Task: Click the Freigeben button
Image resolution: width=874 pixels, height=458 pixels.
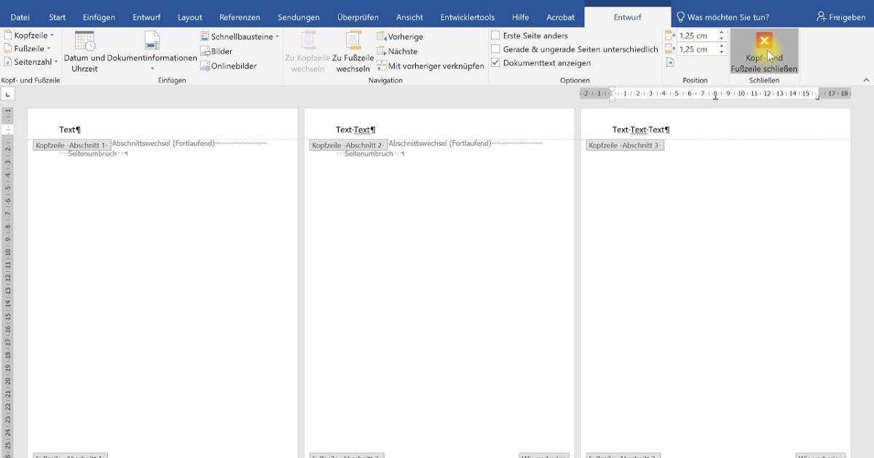Action: (x=841, y=17)
